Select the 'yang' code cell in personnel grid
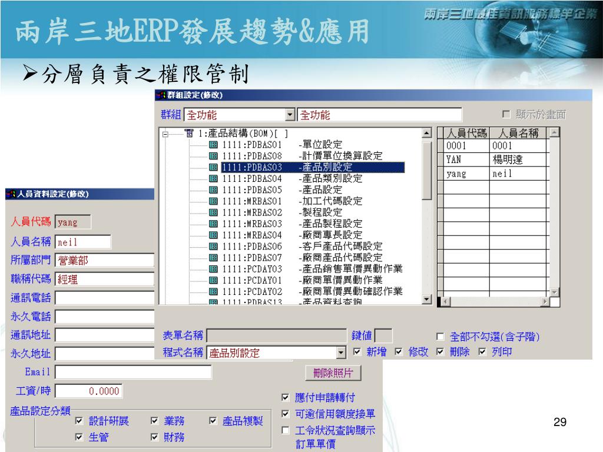 [x=466, y=174]
